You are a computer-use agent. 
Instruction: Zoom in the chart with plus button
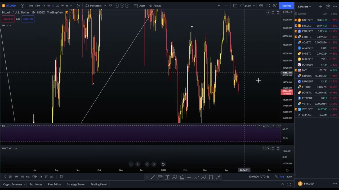pos(138,164)
